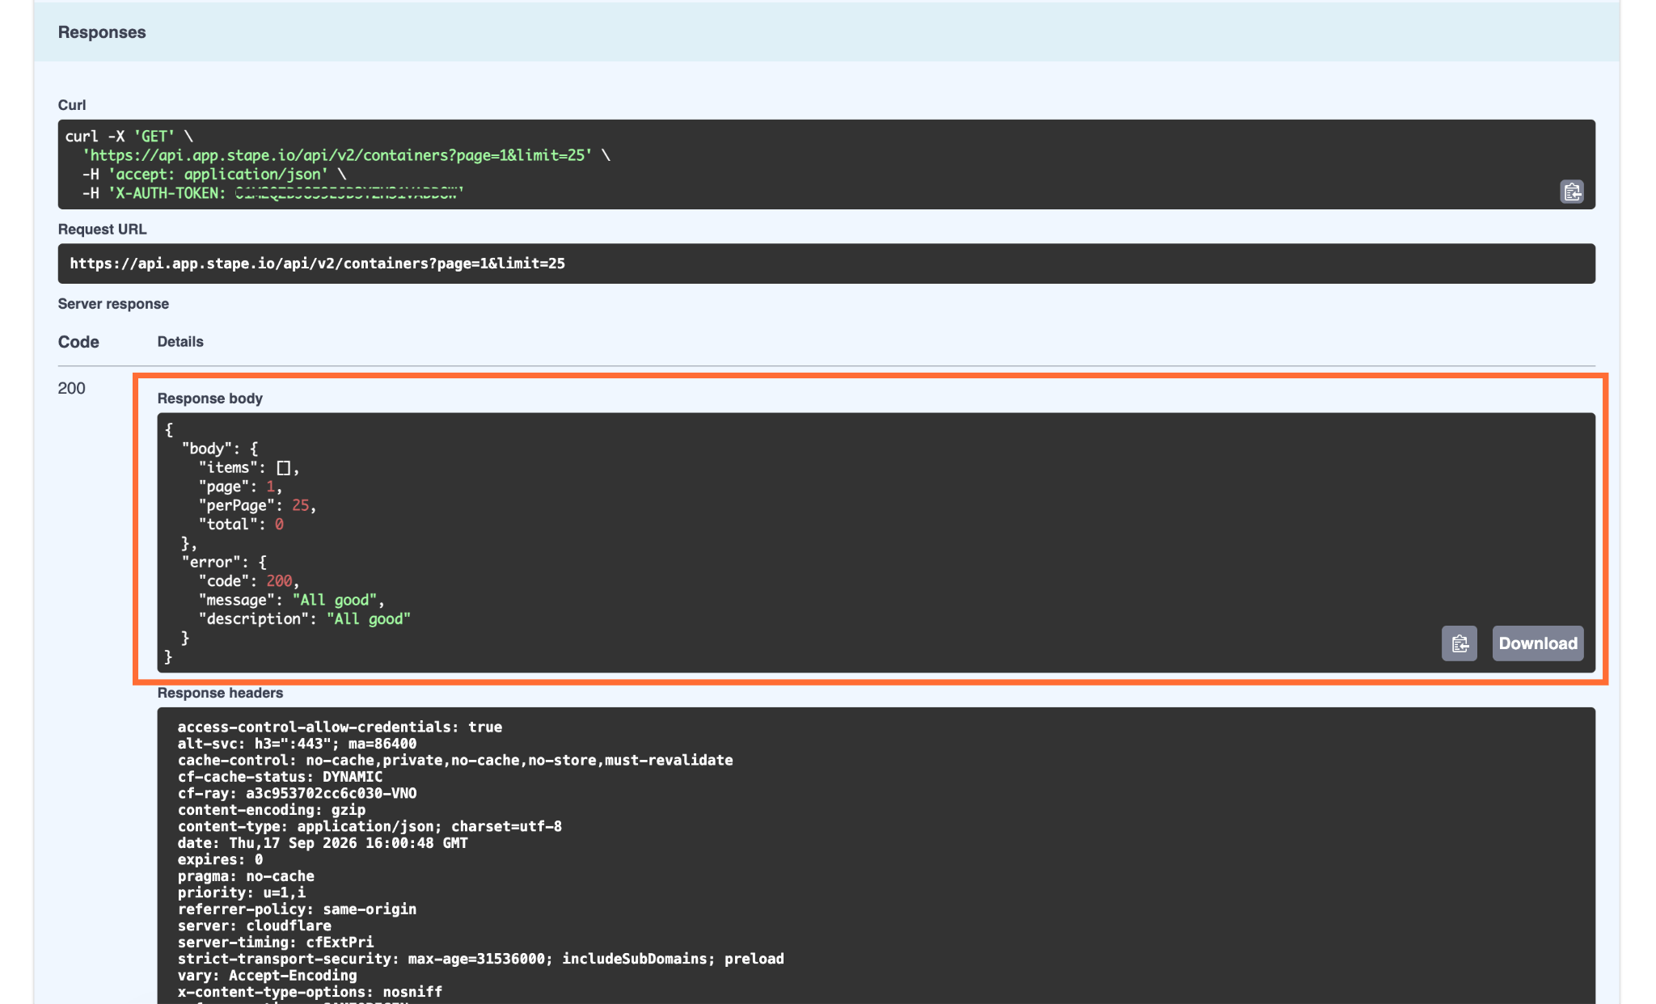Click the x-content-type-options: nosniff line
The image size is (1656, 1004).
[310, 992]
